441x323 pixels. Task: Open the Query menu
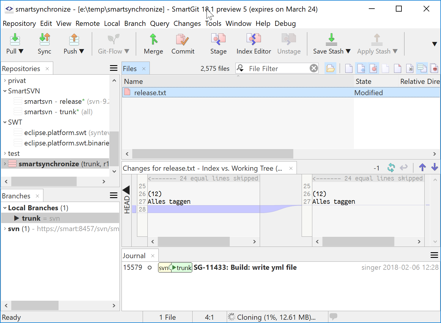pyautogui.click(x=160, y=23)
